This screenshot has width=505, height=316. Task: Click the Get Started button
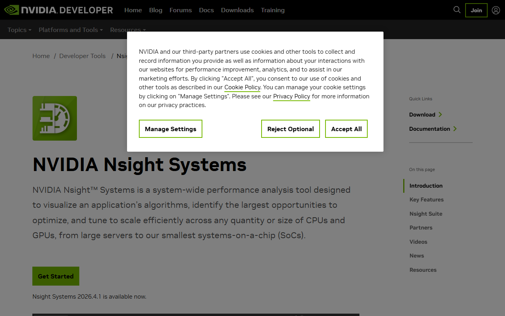(x=56, y=276)
